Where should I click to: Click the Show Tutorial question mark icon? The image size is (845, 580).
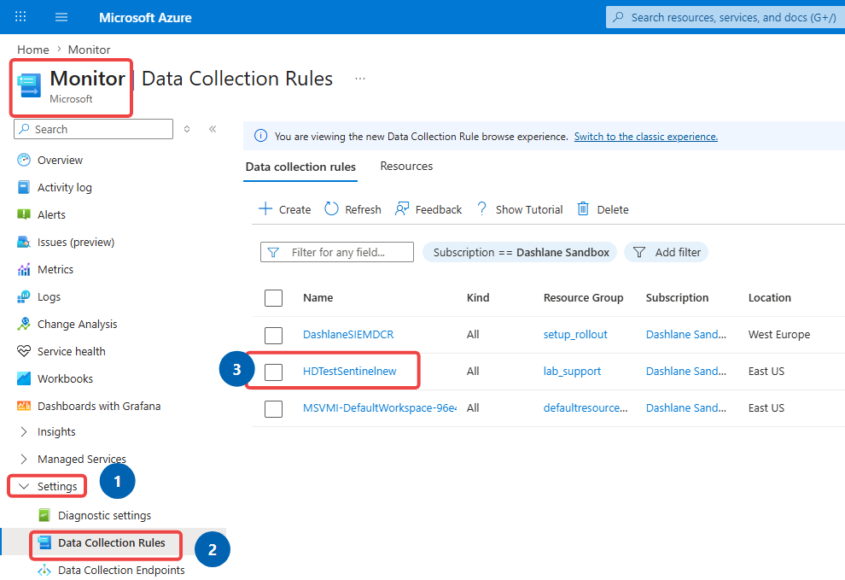point(481,208)
